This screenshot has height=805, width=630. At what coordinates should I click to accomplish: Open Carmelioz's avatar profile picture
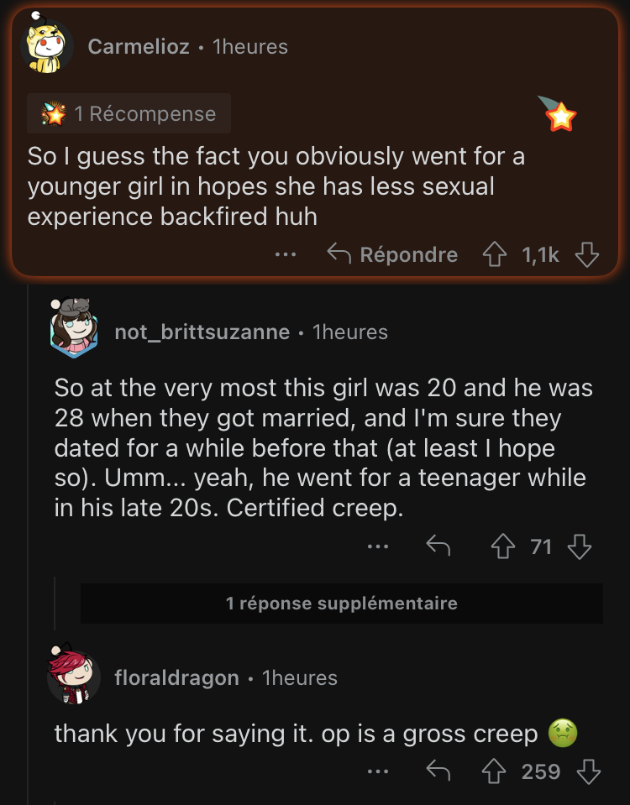click(x=46, y=44)
